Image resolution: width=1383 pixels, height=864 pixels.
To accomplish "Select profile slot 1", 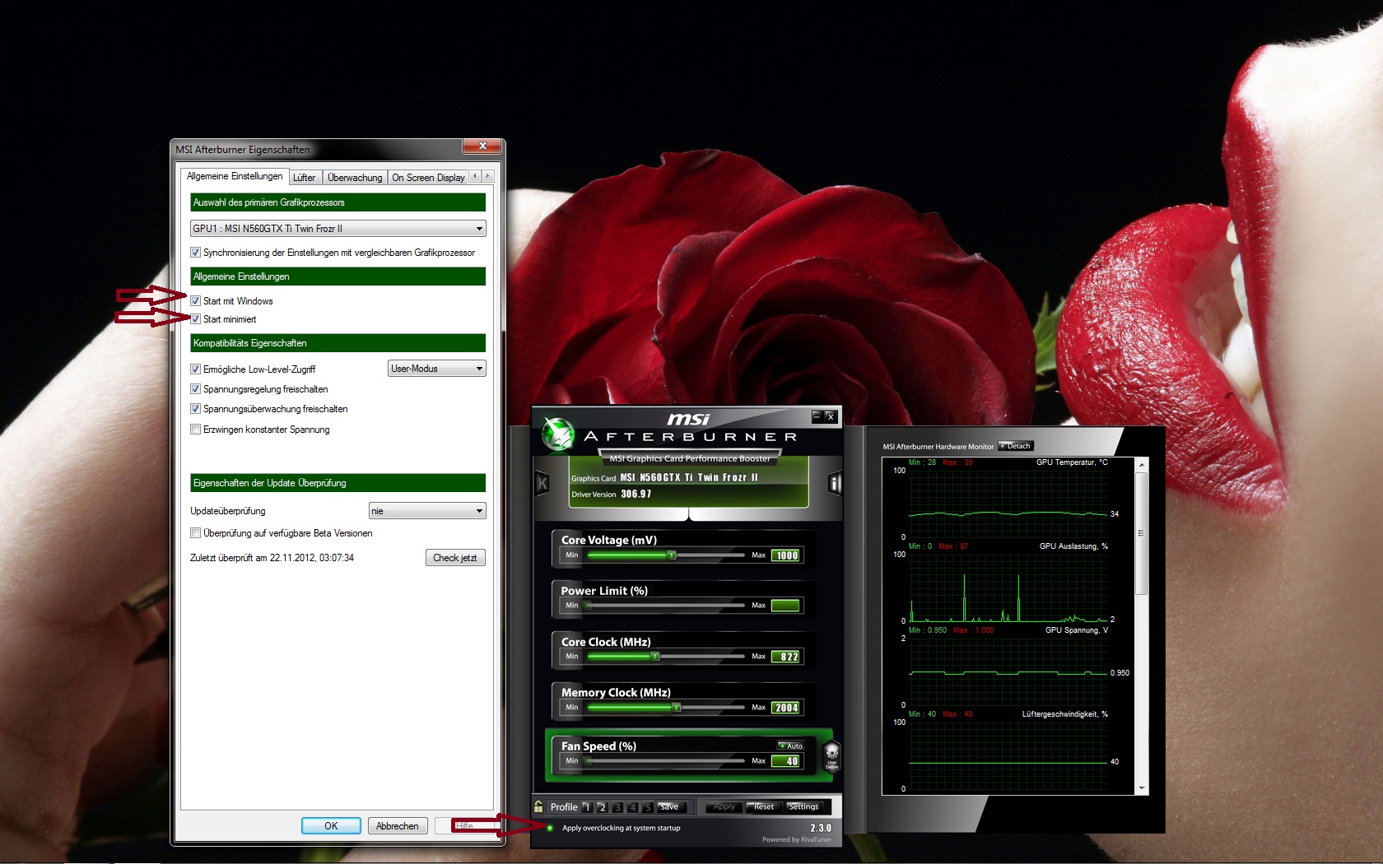I will click(x=588, y=807).
